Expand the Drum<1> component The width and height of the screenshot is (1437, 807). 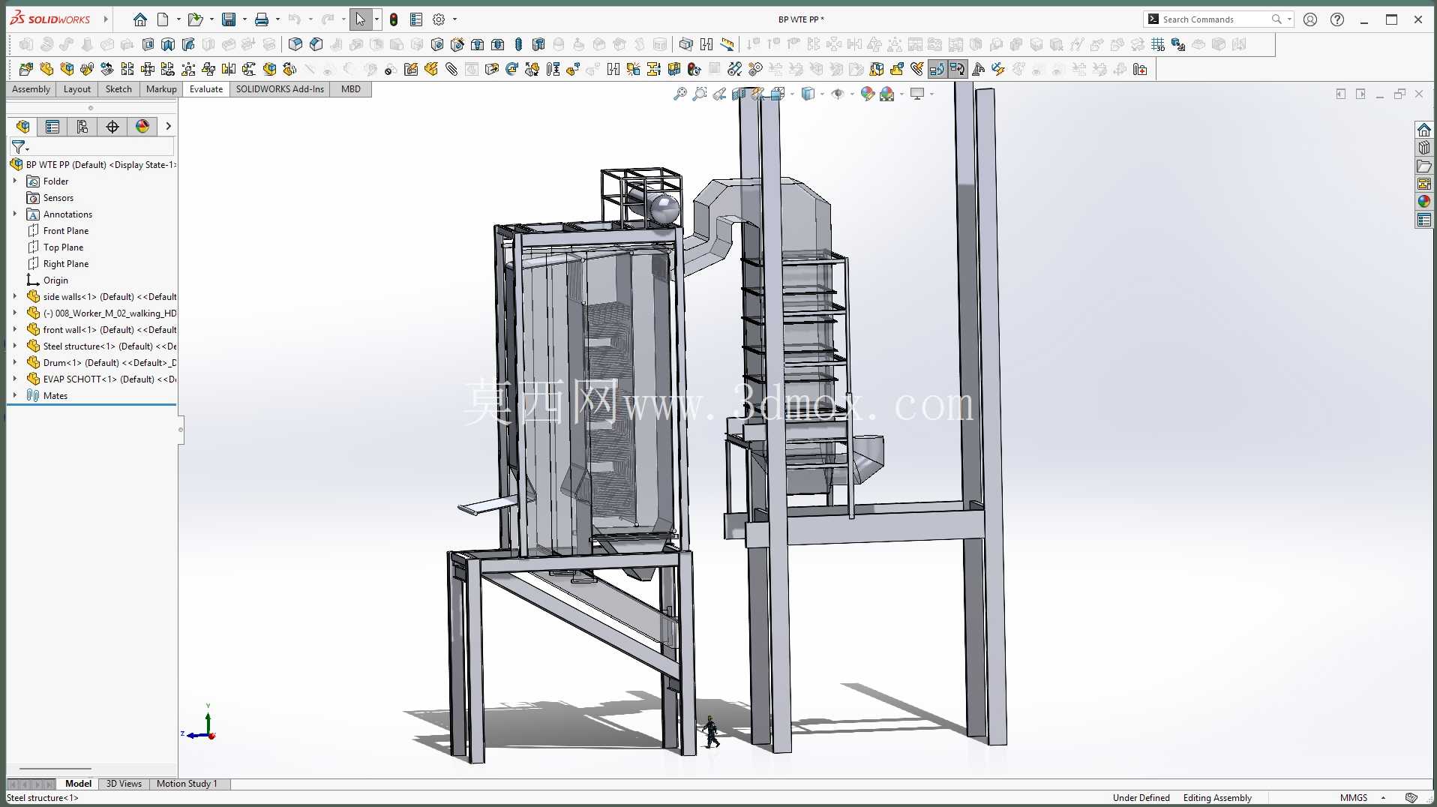click(15, 362)
